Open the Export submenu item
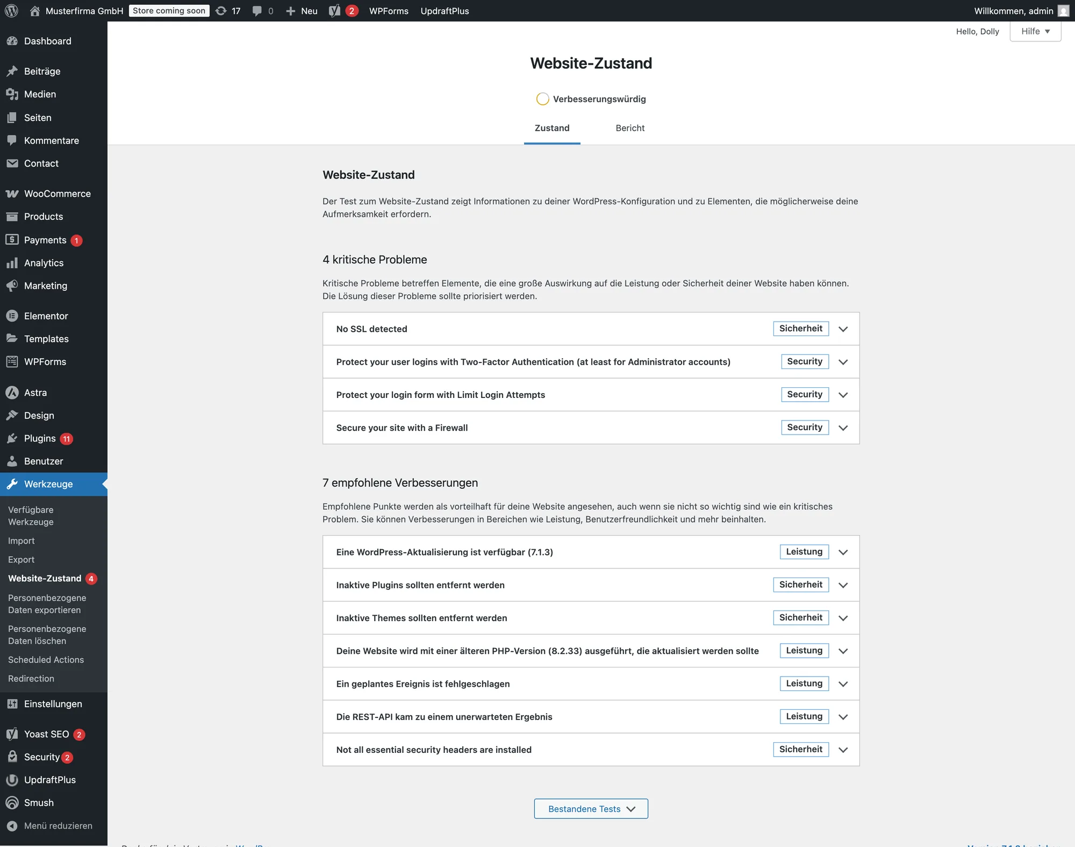The width and height of the screenshot is (1075, 847). 21,560
